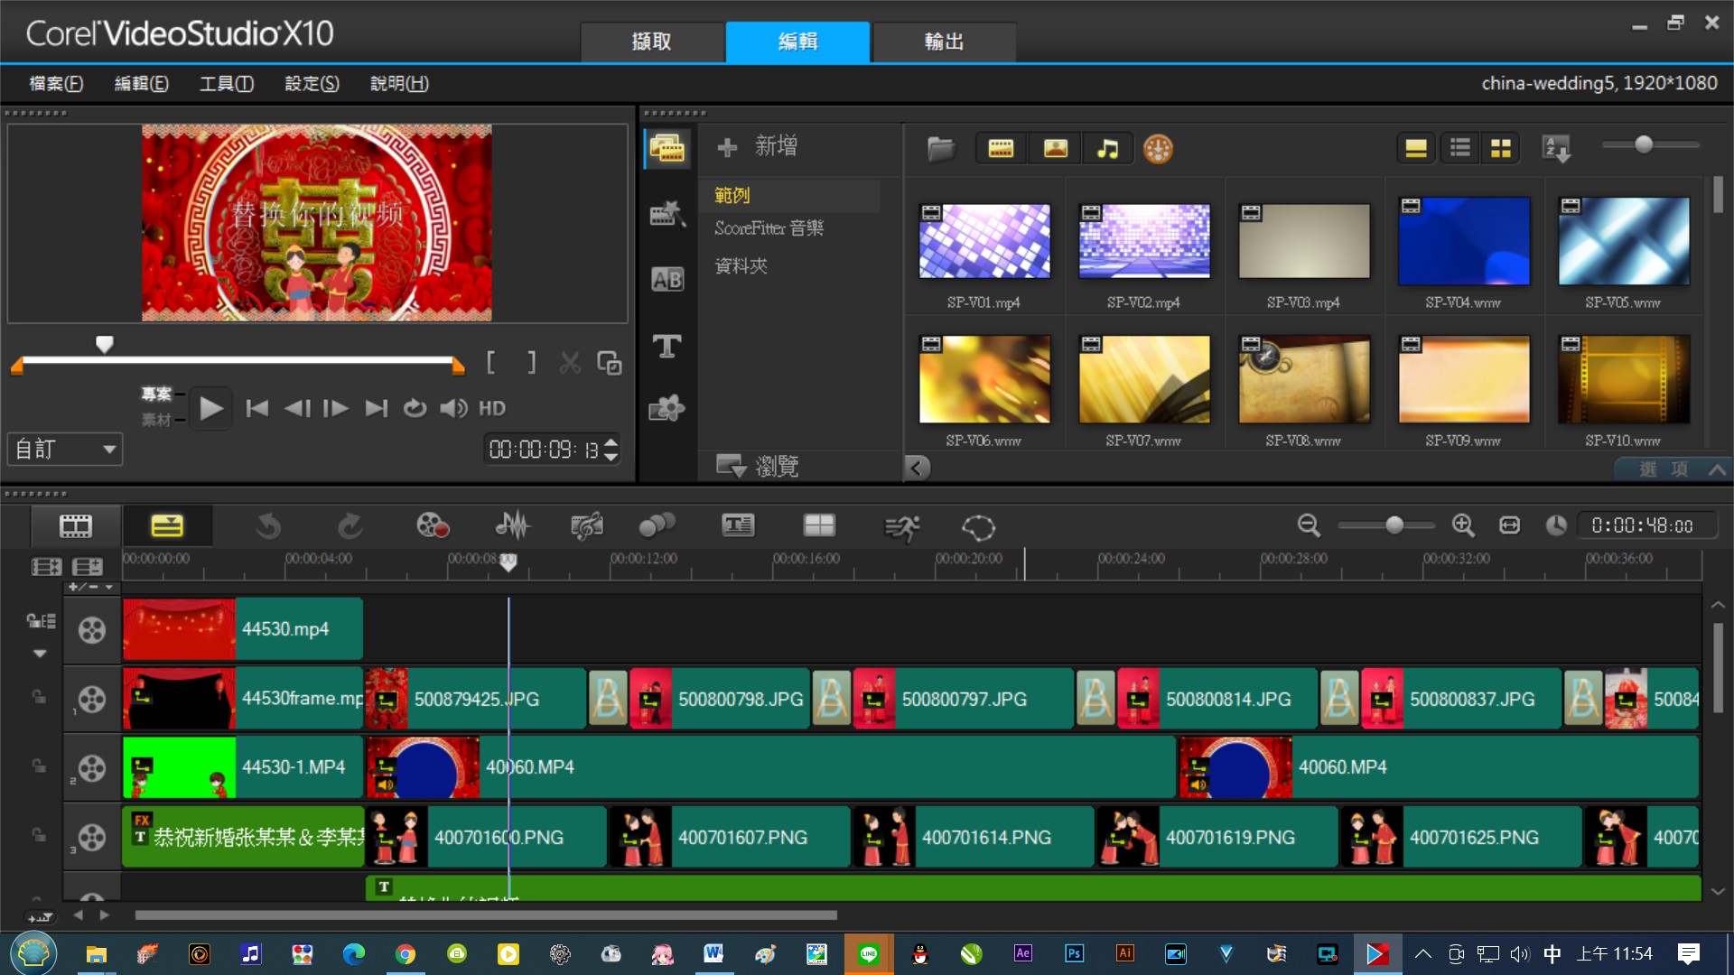Jump to the start of project
The height and width of the screenshot is (975, 1734).
257,409
